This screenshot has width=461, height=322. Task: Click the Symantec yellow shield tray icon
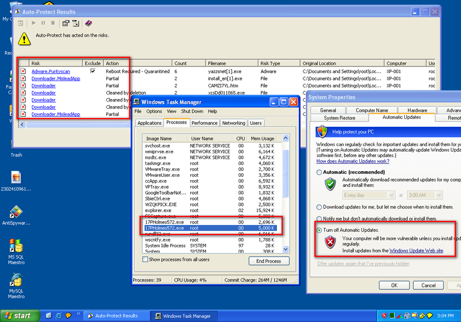pos(430,316)
